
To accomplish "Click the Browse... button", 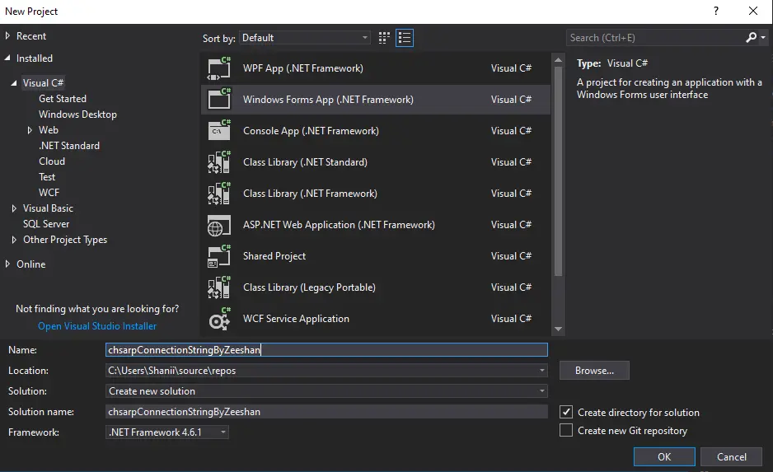I will point(594,371).
